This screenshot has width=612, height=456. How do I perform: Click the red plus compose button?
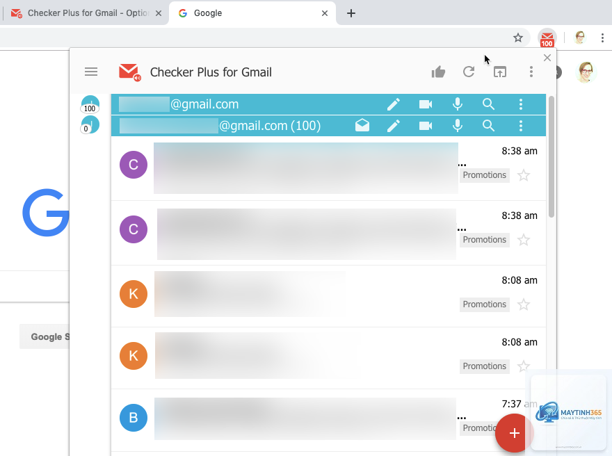(514, 433)
